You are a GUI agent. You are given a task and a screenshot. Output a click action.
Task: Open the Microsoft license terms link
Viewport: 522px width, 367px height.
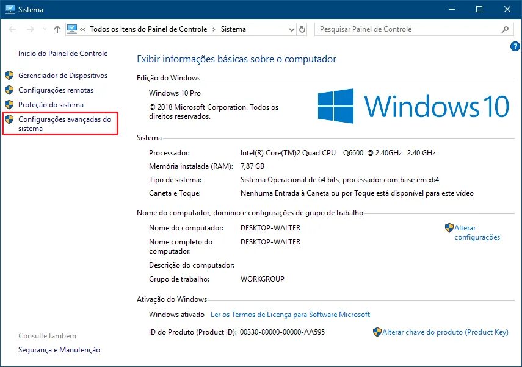point(290,315)
